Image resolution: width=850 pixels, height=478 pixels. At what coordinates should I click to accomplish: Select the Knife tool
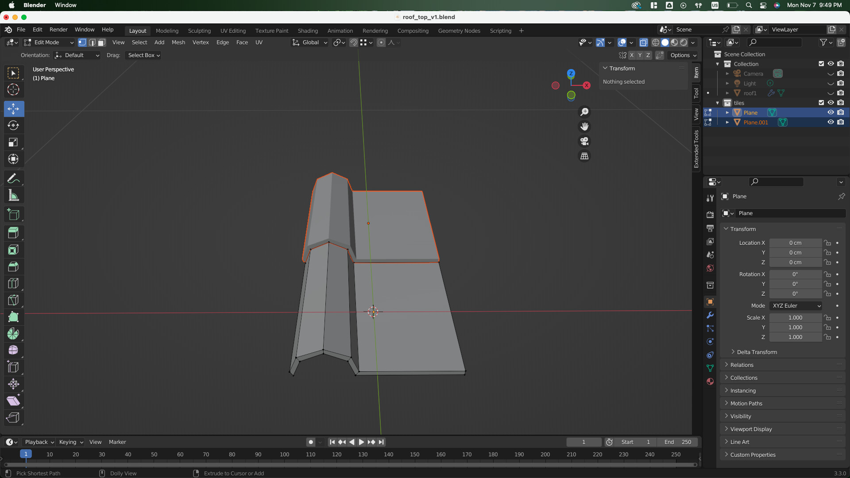(x=13, y=300)
